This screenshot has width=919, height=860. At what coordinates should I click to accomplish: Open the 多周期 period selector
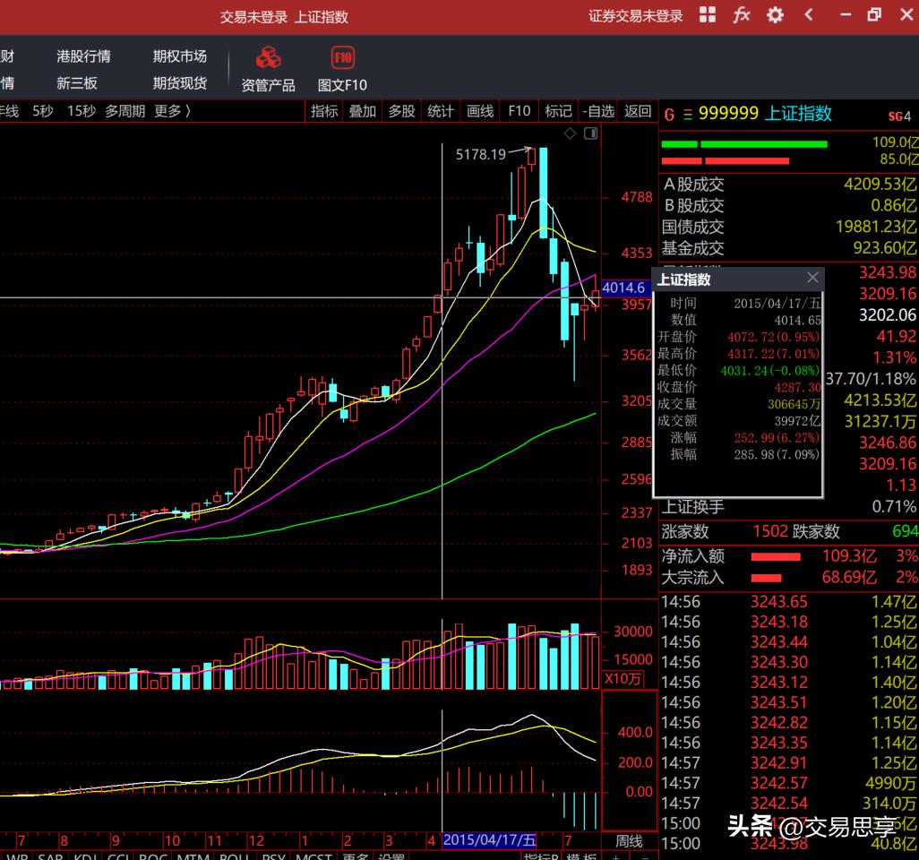pyautogui.click(x=125, y=111)
